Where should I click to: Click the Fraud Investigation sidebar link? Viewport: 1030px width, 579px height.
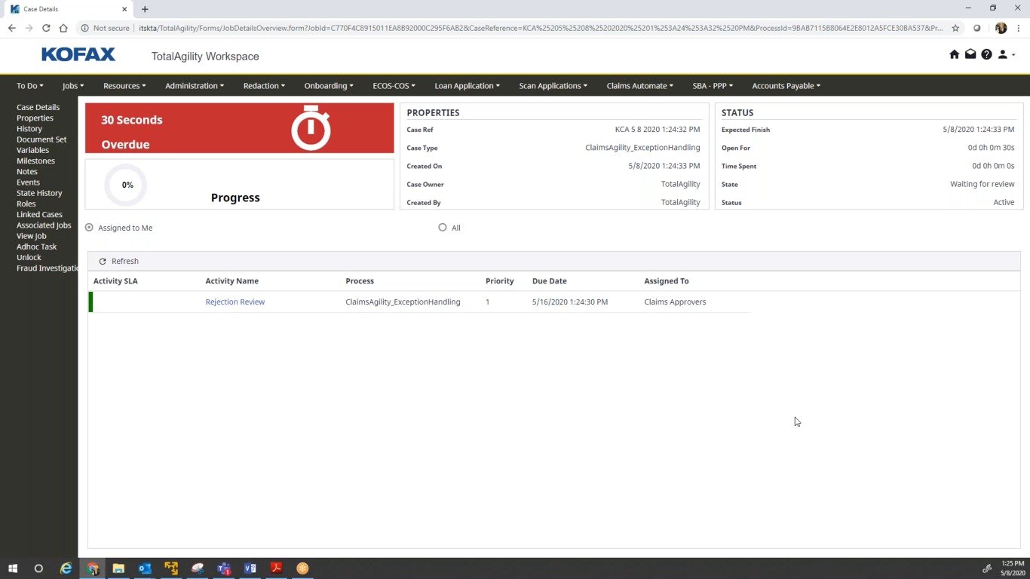click(x=47, y=268)
